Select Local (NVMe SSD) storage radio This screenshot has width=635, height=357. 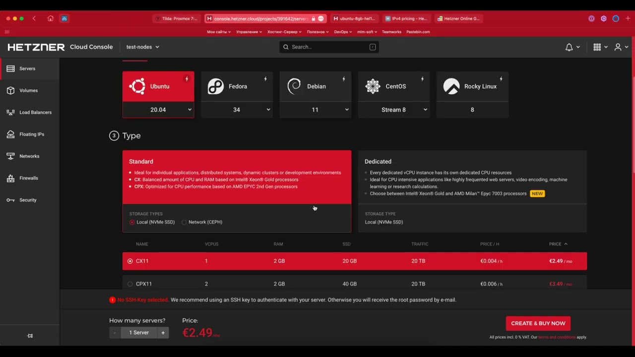pyautogui.click(x=132, y=222)
